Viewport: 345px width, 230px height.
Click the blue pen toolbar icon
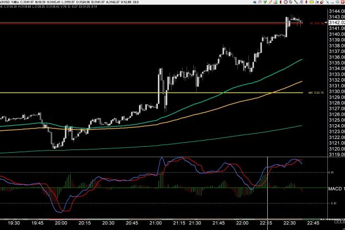coord(328,2)
